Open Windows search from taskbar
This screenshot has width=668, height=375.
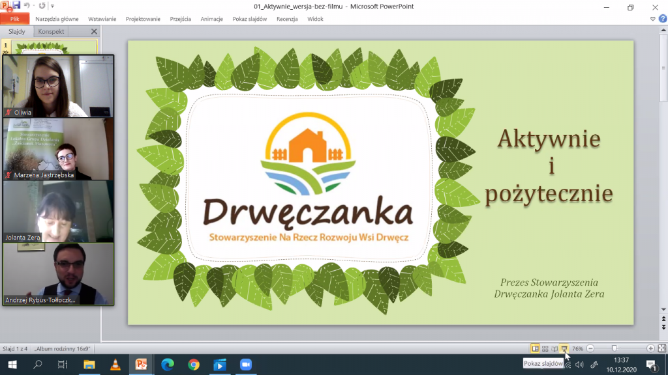[x=37, y=365]
